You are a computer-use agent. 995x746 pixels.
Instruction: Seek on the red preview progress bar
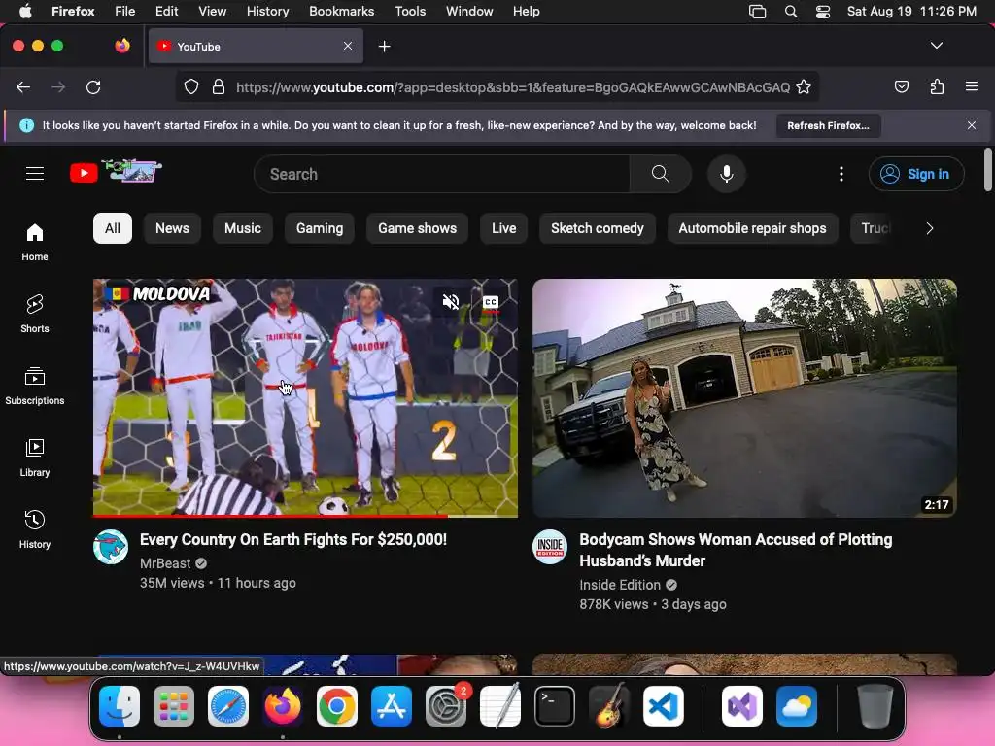tap(305, 516)
